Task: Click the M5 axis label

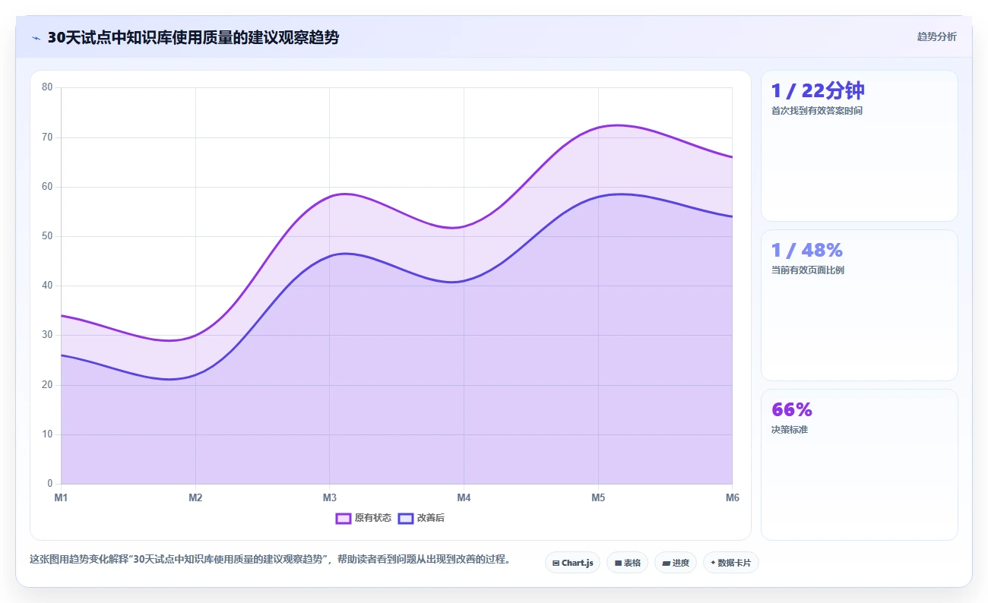Action: tap(598, 497)
